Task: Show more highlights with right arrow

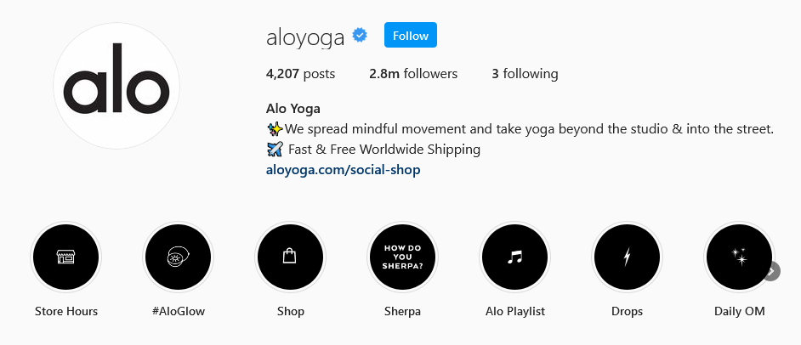Action: tap(772, 272)
